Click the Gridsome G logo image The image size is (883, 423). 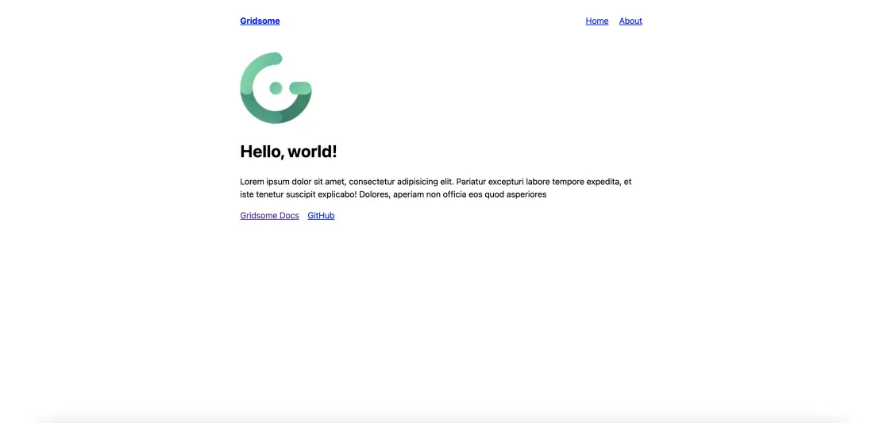click(276, 88)
